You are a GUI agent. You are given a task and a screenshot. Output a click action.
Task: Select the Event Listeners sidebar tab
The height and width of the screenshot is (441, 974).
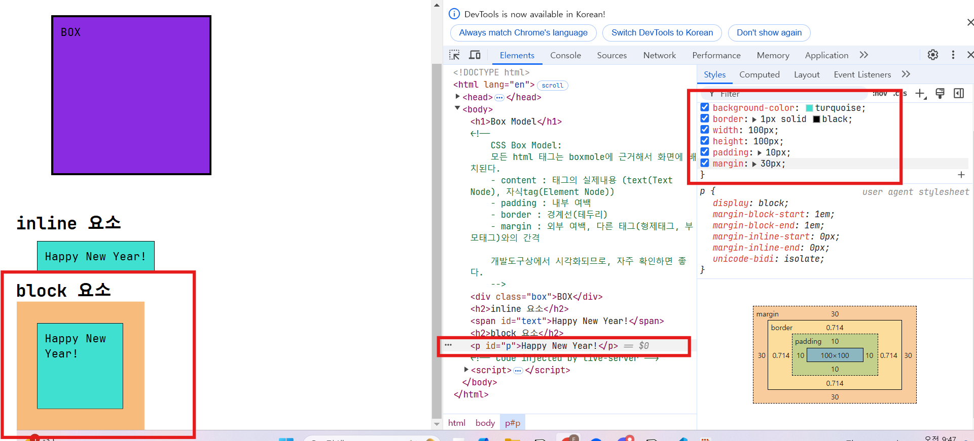pyautogui.click(x=862, y=74)
